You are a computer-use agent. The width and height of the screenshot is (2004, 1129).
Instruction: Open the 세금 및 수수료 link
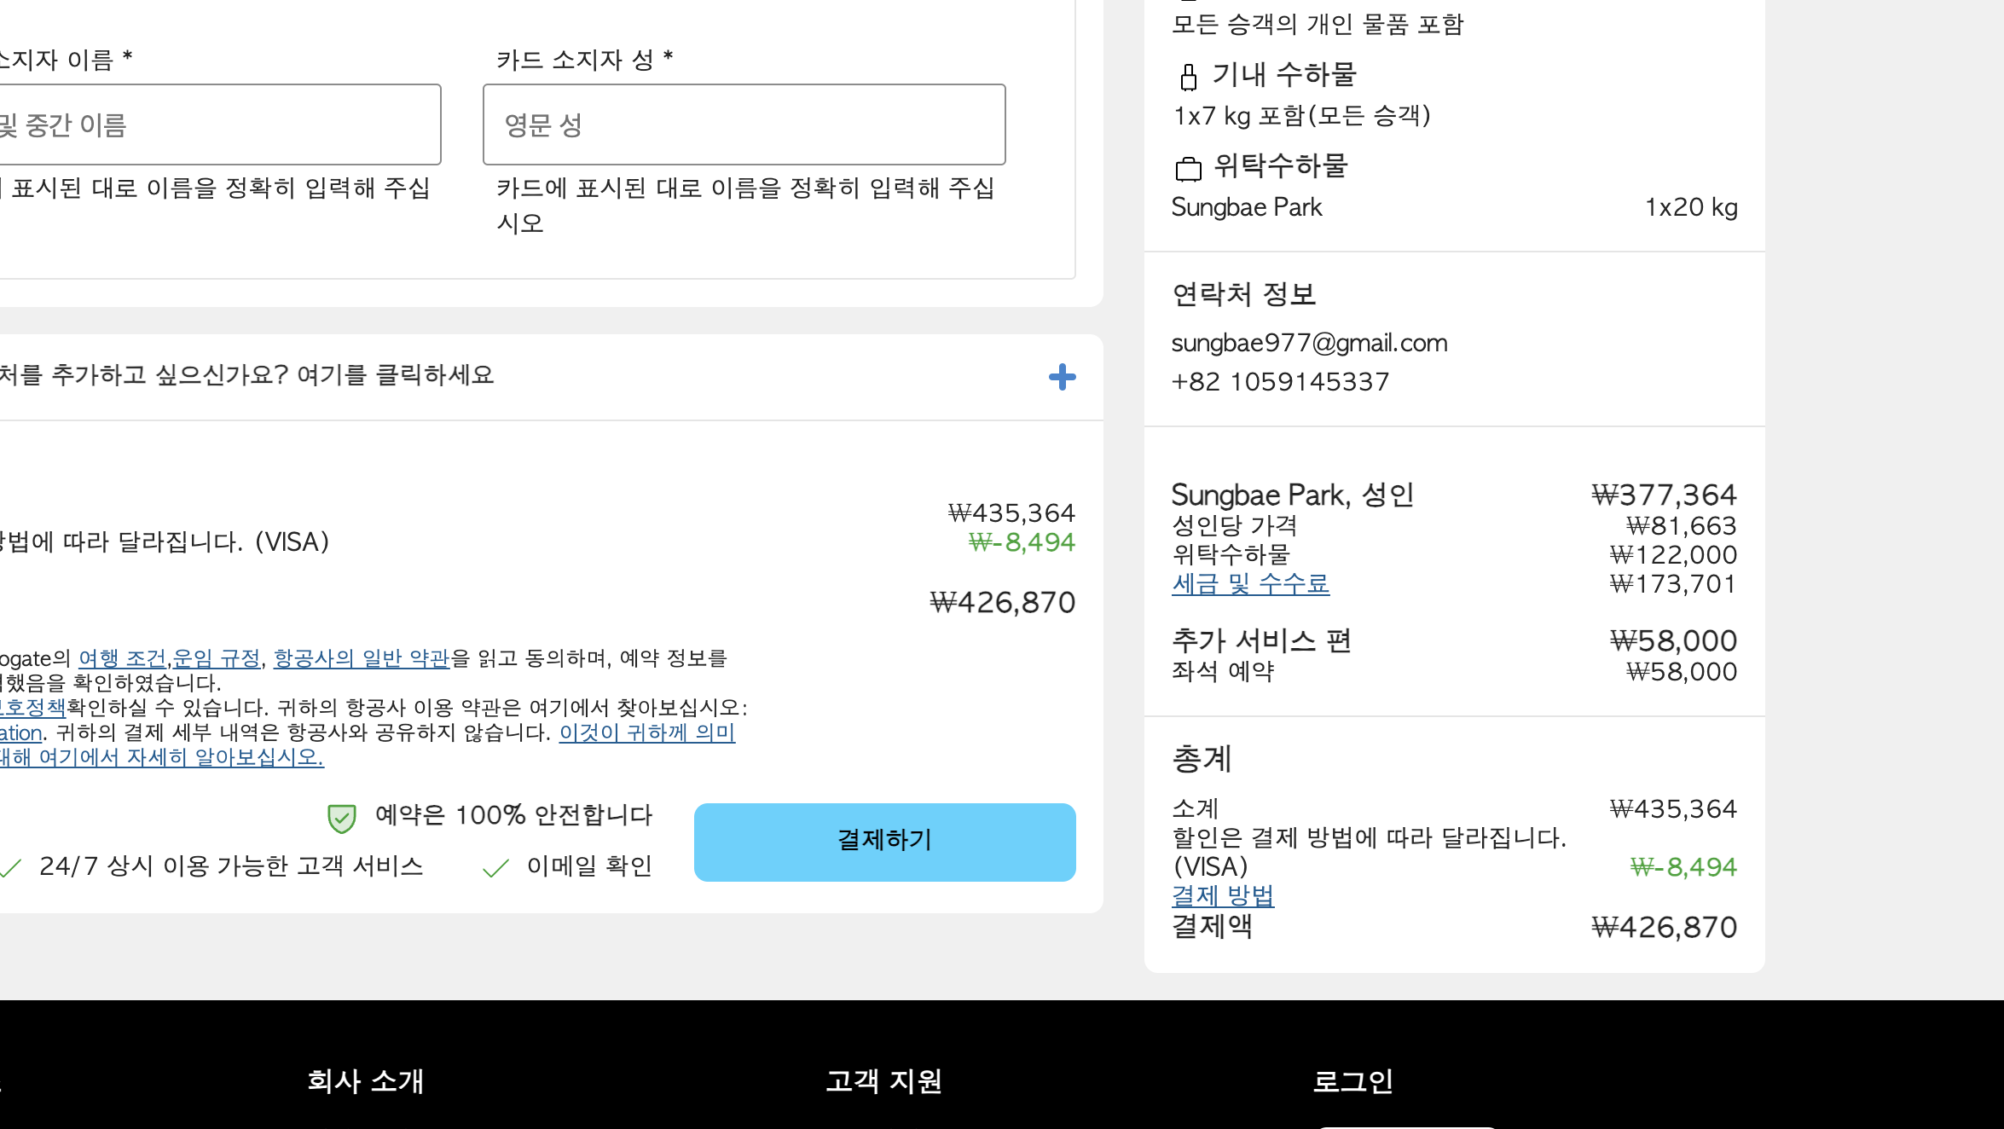(x=1250, y=584)
